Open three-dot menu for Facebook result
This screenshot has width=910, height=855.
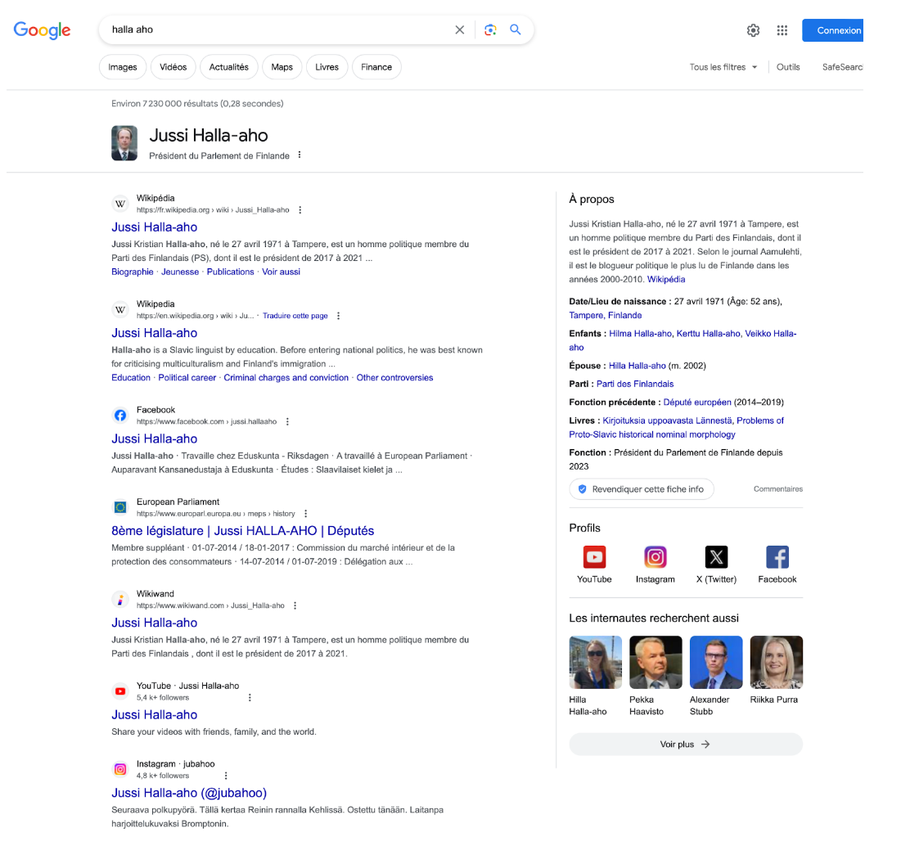(287, 421)
